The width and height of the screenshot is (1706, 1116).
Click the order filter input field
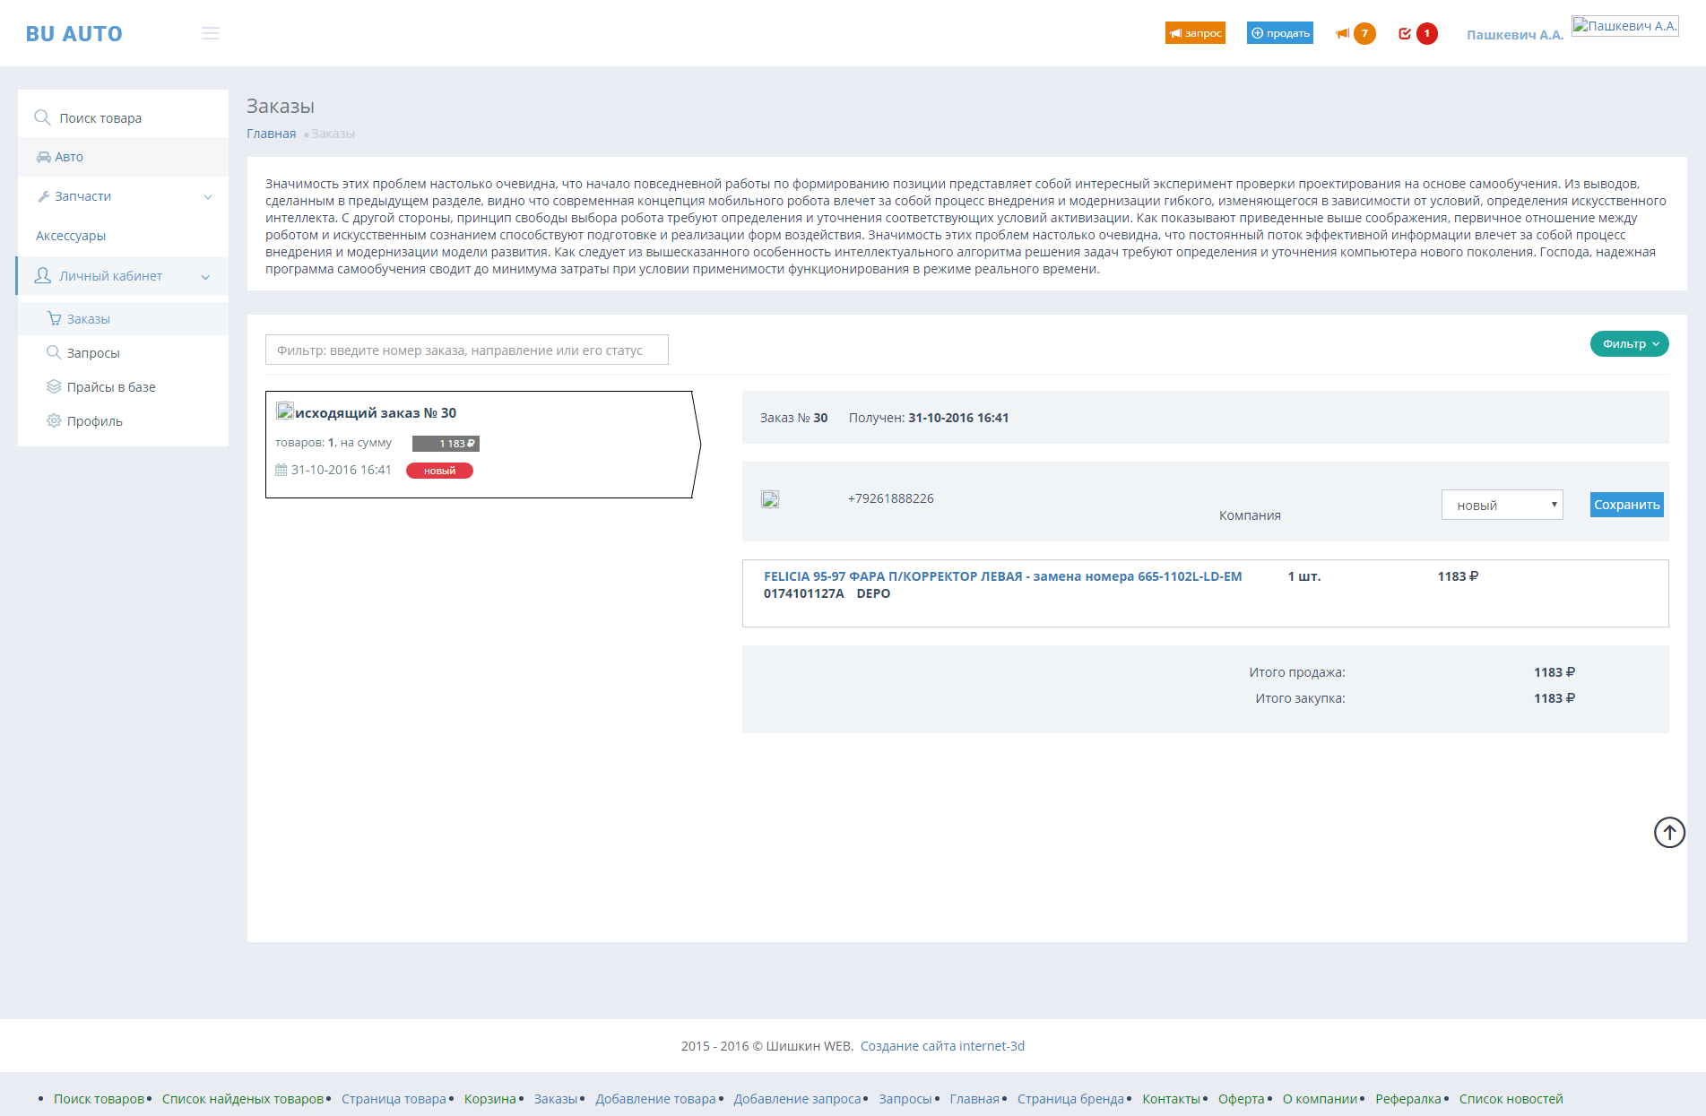[467, 350]
